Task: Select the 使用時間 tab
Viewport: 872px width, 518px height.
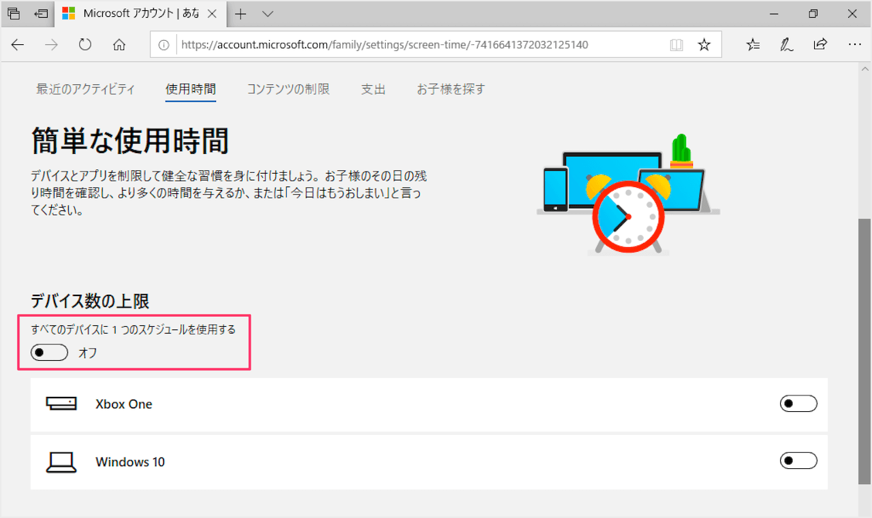Action: [191, 89]
